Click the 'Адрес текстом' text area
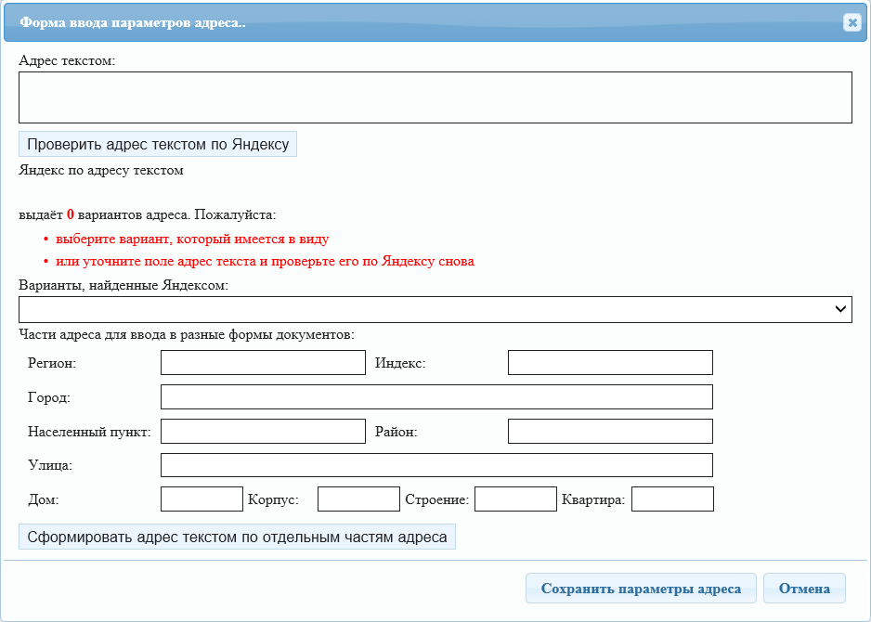This screenshot has height=622, width=871. pos(435,97)
